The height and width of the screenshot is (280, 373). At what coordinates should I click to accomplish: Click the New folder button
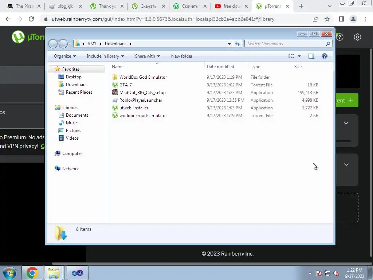point(182,56)
